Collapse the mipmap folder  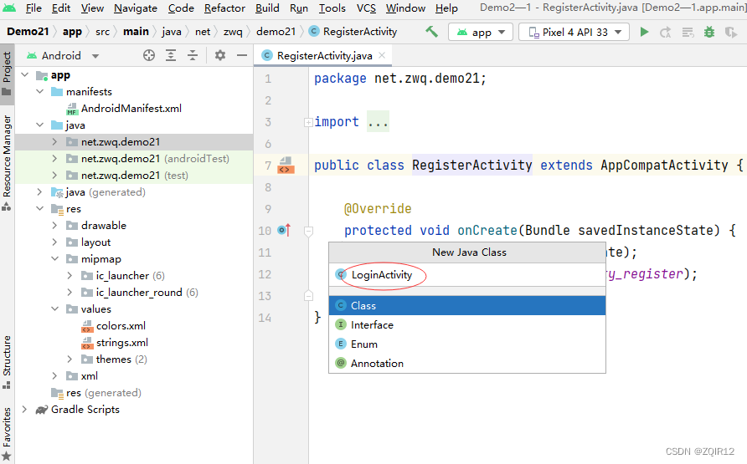point(54,259)
